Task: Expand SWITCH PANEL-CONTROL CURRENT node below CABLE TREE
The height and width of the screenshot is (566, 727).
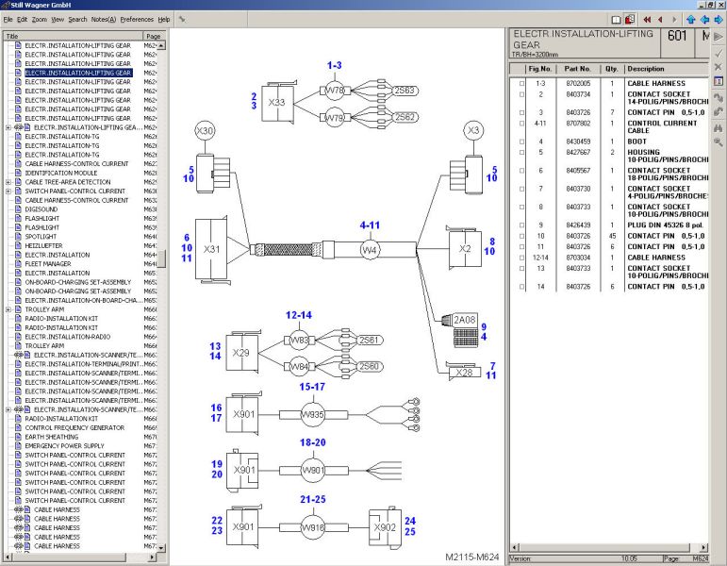Action: click(8, 191)
